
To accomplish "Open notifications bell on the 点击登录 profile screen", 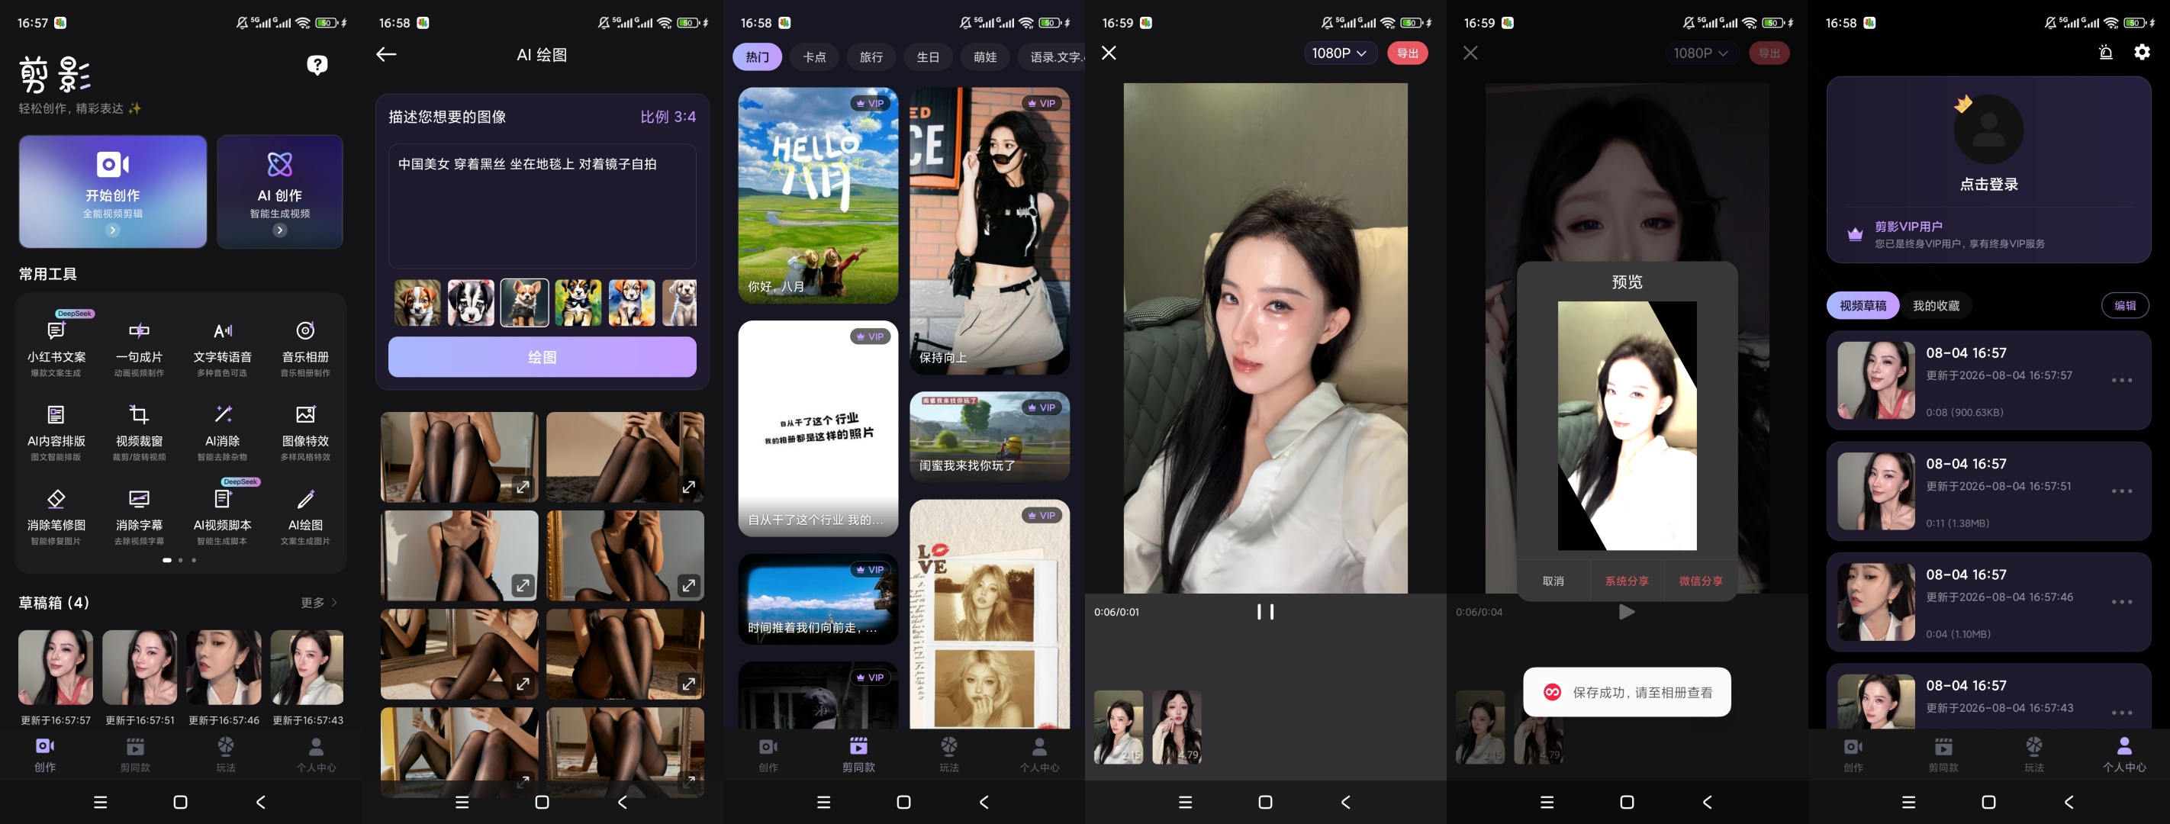I will pyautogui.click(x=2105, y=52).
